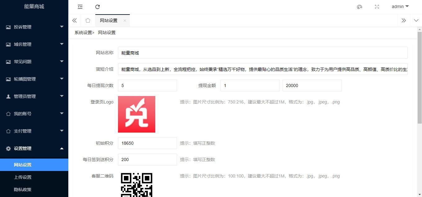Open 隐私政策 in the sidebar
This screenshot has height=197, width=422.
pyautogui.click(x=23, y=190)
